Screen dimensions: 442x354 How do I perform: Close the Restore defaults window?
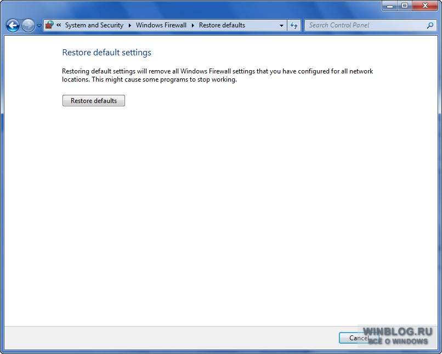tap(425, 5)
